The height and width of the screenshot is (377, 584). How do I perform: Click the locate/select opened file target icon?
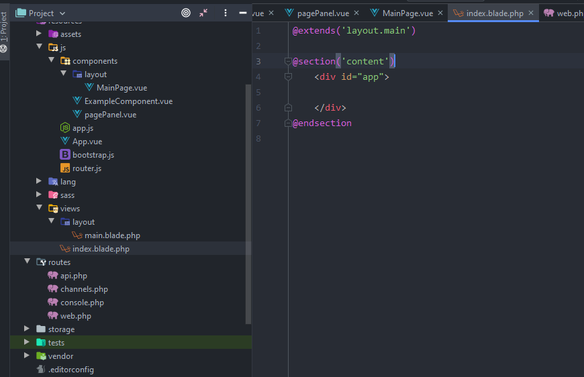[186, 13]
